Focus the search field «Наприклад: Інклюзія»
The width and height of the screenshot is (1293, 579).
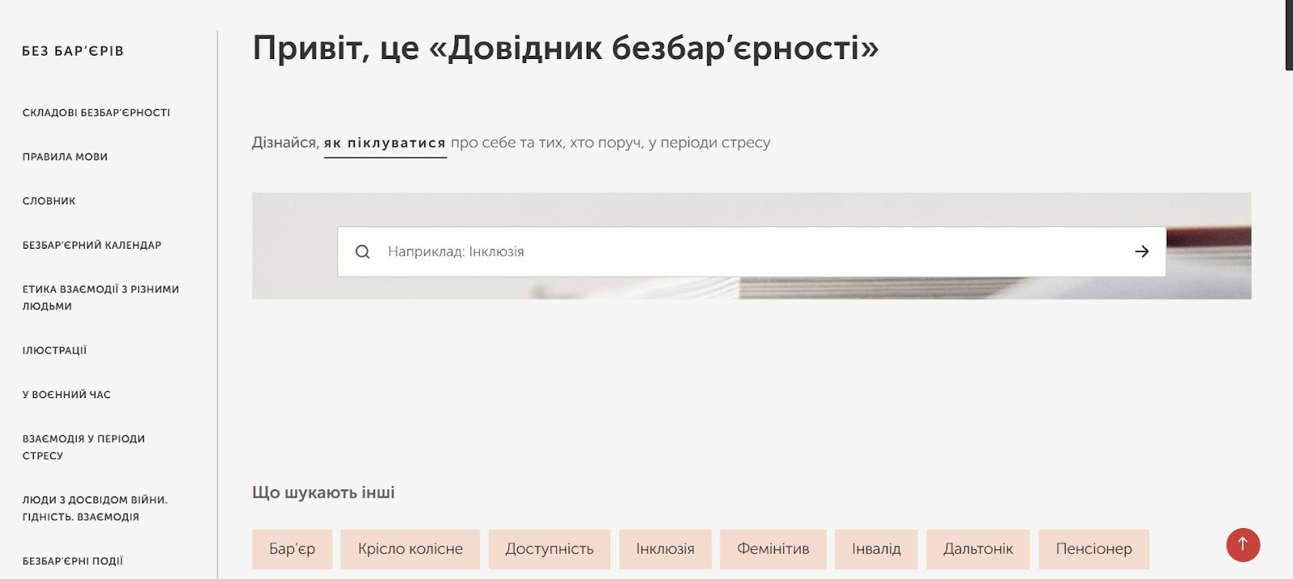pos(752,252)
